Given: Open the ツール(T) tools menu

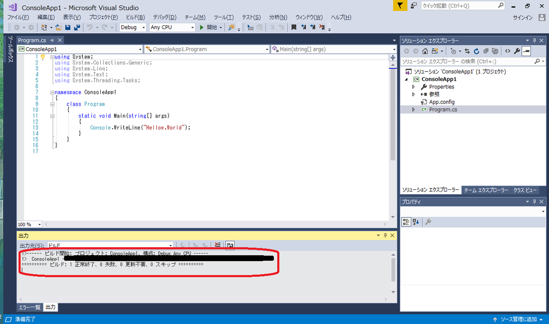Looking at the screenshot, I should [x=224, y=17].
